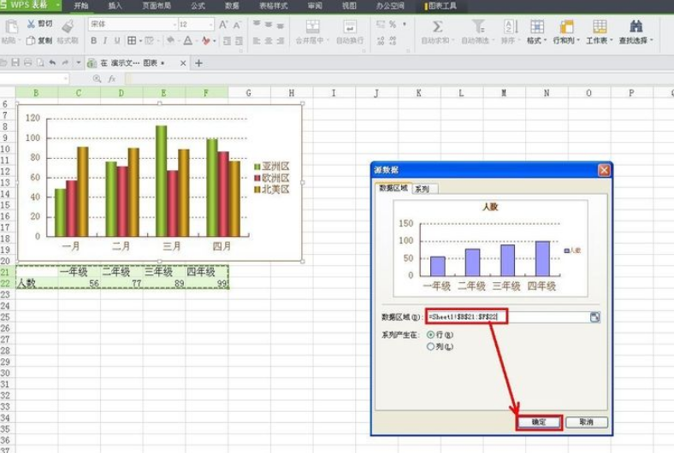Switch to the 插入 ribbon tab

(x=115, y=6)
